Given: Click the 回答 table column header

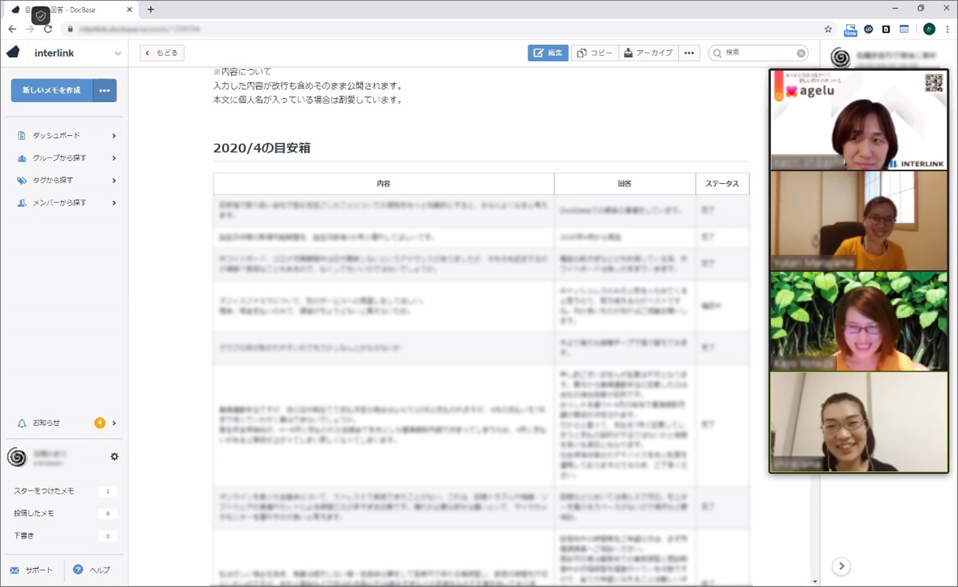Looking at the screenshot, I should (625, 184).
